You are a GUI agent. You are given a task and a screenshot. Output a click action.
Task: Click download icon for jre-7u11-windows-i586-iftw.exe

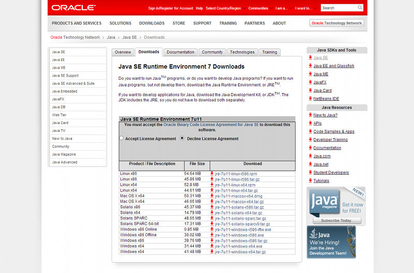pyautogui.click(x=212, y=229)
